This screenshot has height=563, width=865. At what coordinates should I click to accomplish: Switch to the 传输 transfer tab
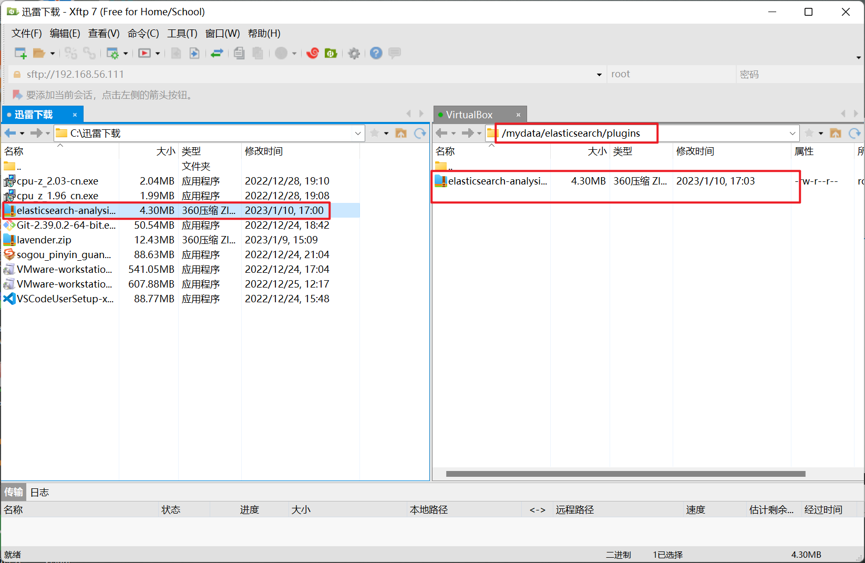pos(14,492)
